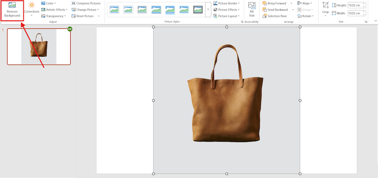Click Reset Picture
The height and width of the screenshot is (178, 378).
(x=83, y=16)
